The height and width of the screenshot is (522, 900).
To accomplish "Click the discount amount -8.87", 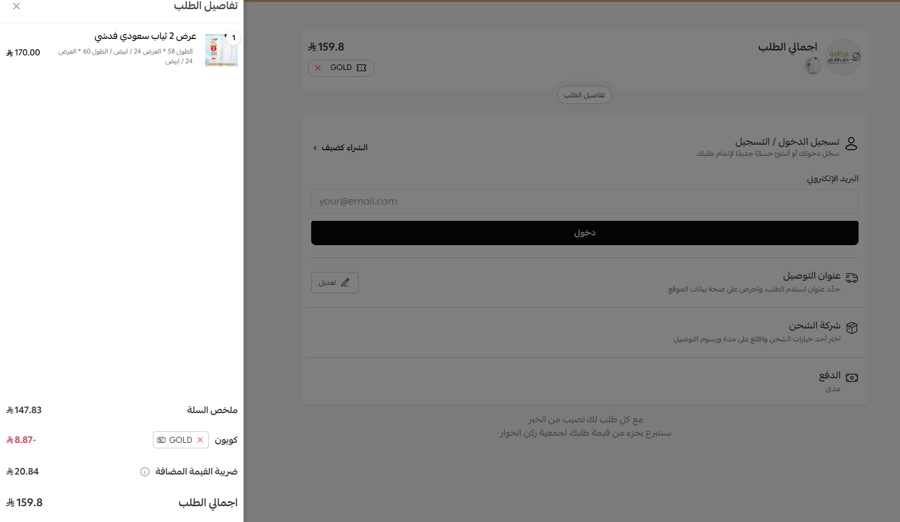I will (x=21, y=440).
